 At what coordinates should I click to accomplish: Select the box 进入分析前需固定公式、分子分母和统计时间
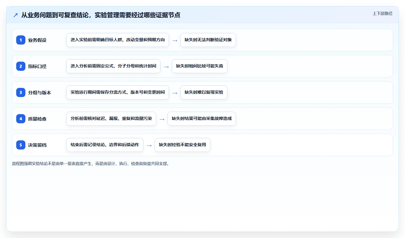[113, 66]
